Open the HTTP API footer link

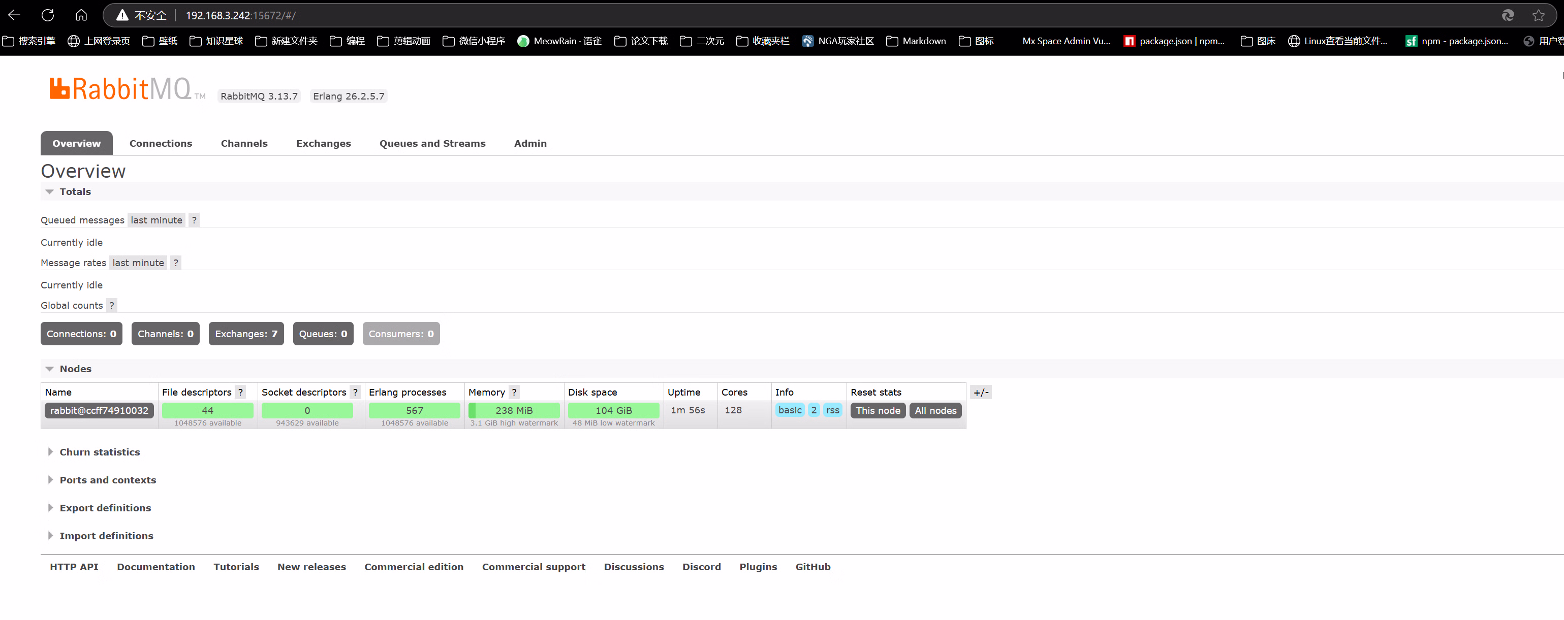(74, 567)
